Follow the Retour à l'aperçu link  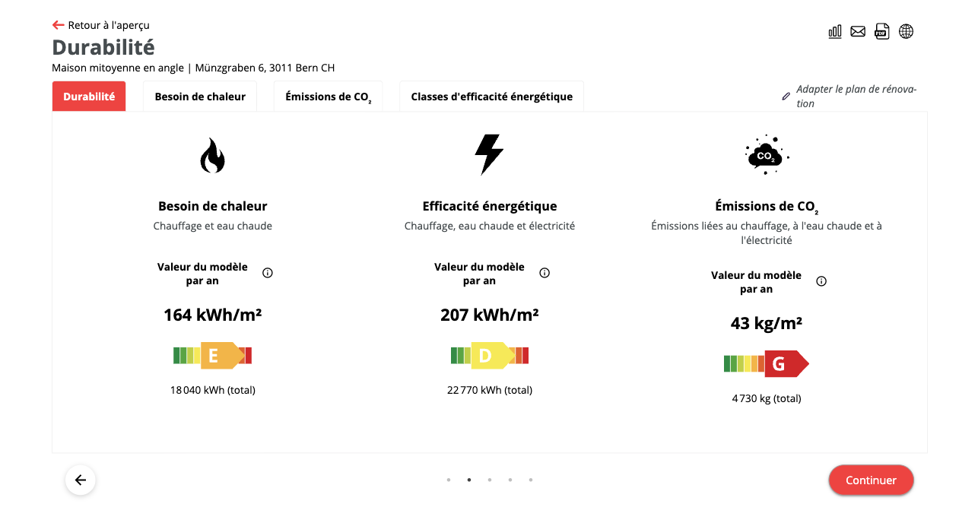coord(101,25)
